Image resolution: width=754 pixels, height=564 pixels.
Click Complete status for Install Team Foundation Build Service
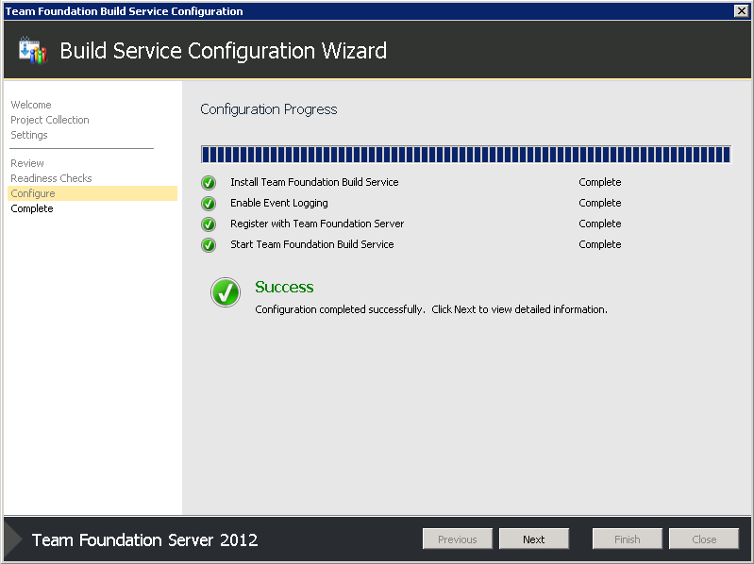599,182
